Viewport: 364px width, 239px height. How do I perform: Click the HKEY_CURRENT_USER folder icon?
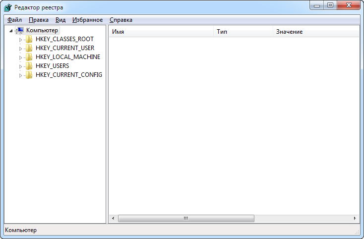[x=29, y=48]
